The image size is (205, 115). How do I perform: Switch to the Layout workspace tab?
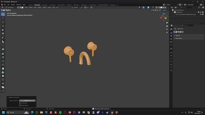[31, 5]
